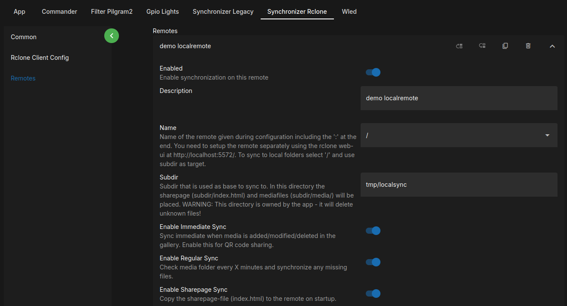Toggle Enable Regular Sync off
The width and height of the screenshot is (567, 306).
click(373, 262)
